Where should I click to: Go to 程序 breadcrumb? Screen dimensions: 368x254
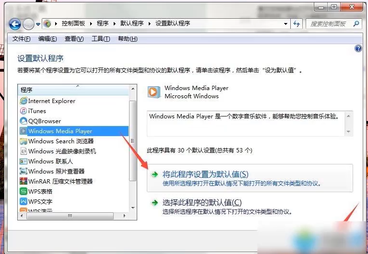[103, 23]
